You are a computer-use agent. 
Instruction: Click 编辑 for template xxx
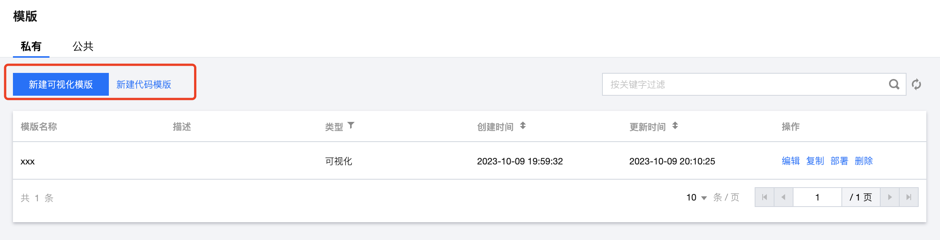click(x=791, y=161)
